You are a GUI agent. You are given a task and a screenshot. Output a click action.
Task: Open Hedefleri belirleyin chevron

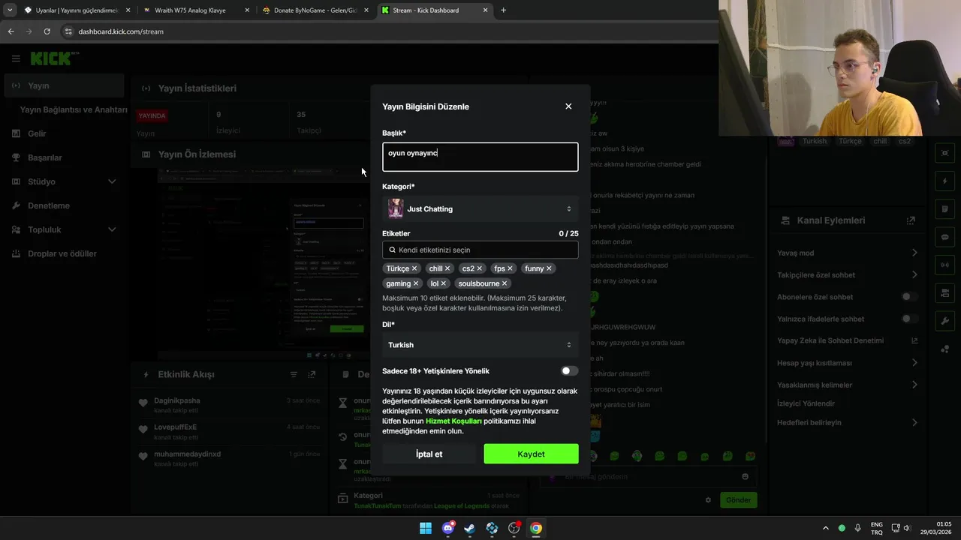914,422
